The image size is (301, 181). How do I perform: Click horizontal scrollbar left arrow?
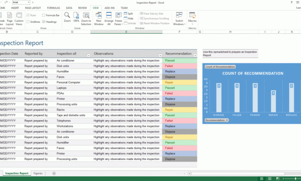point(189,173)
